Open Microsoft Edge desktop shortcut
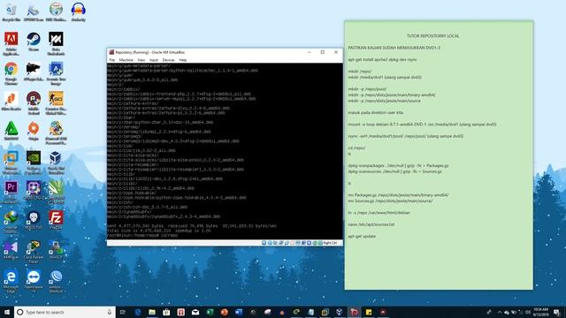 pos(11,281)
